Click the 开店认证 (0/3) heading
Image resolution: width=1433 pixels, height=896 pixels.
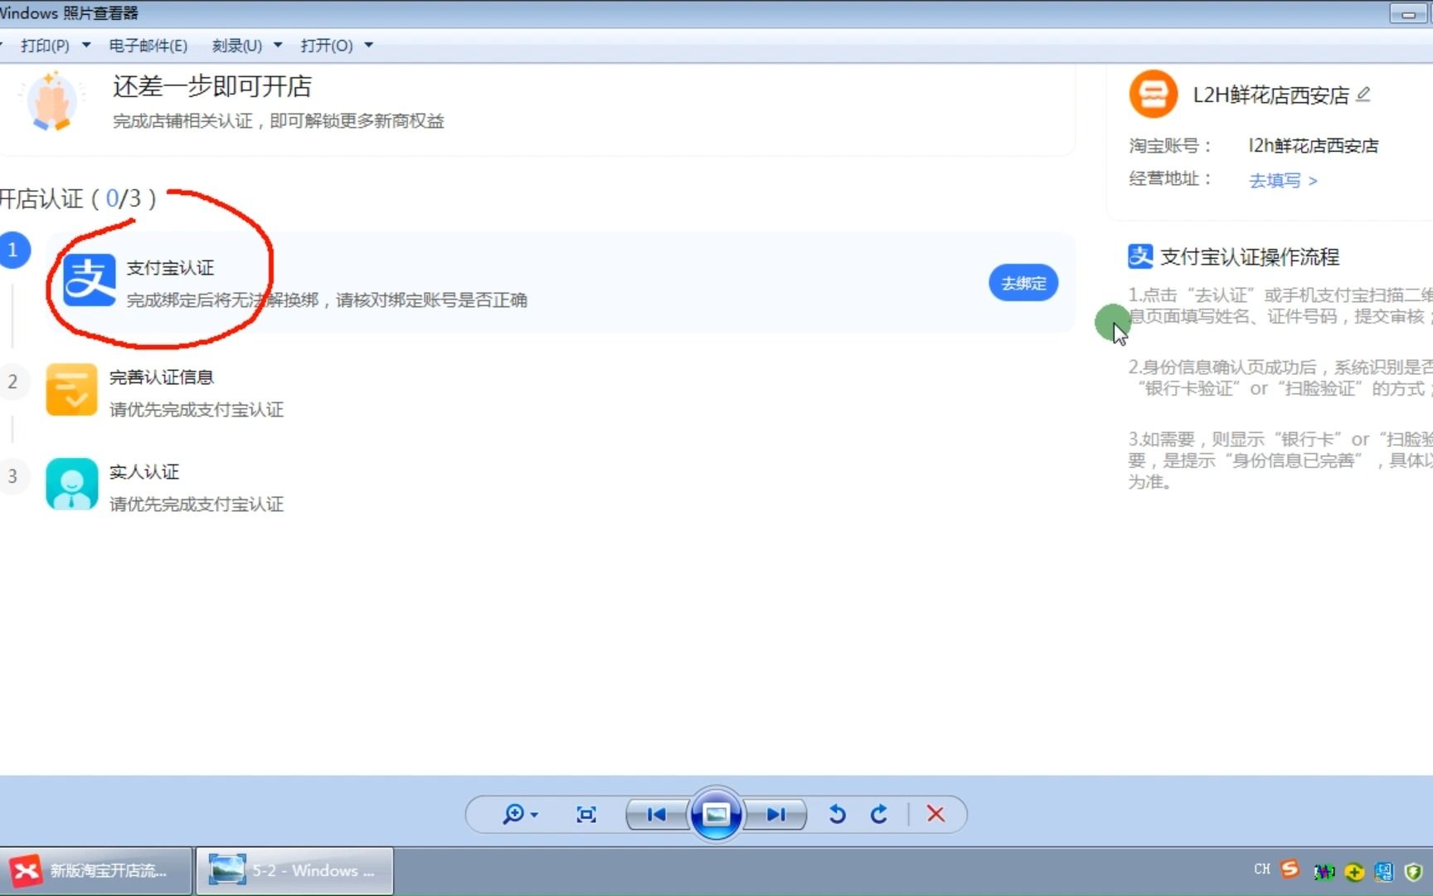77,199
